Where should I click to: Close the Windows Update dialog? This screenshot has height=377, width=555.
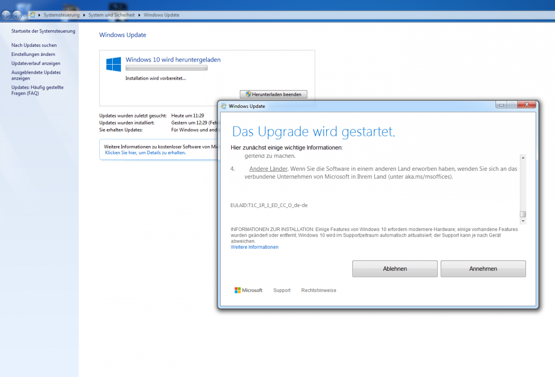point(527,104)
